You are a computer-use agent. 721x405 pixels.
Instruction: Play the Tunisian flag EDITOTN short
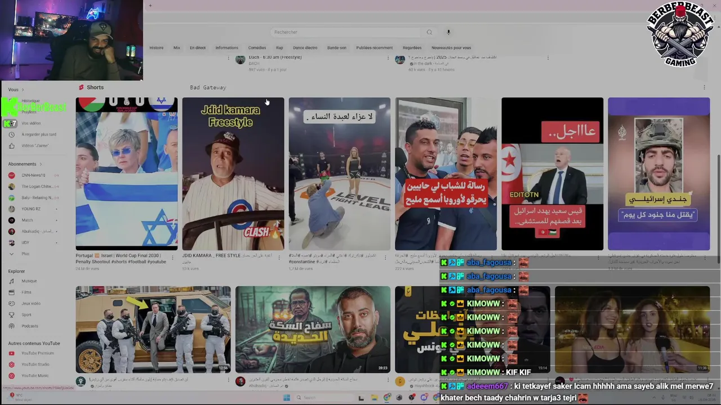(x=553, y=174)
